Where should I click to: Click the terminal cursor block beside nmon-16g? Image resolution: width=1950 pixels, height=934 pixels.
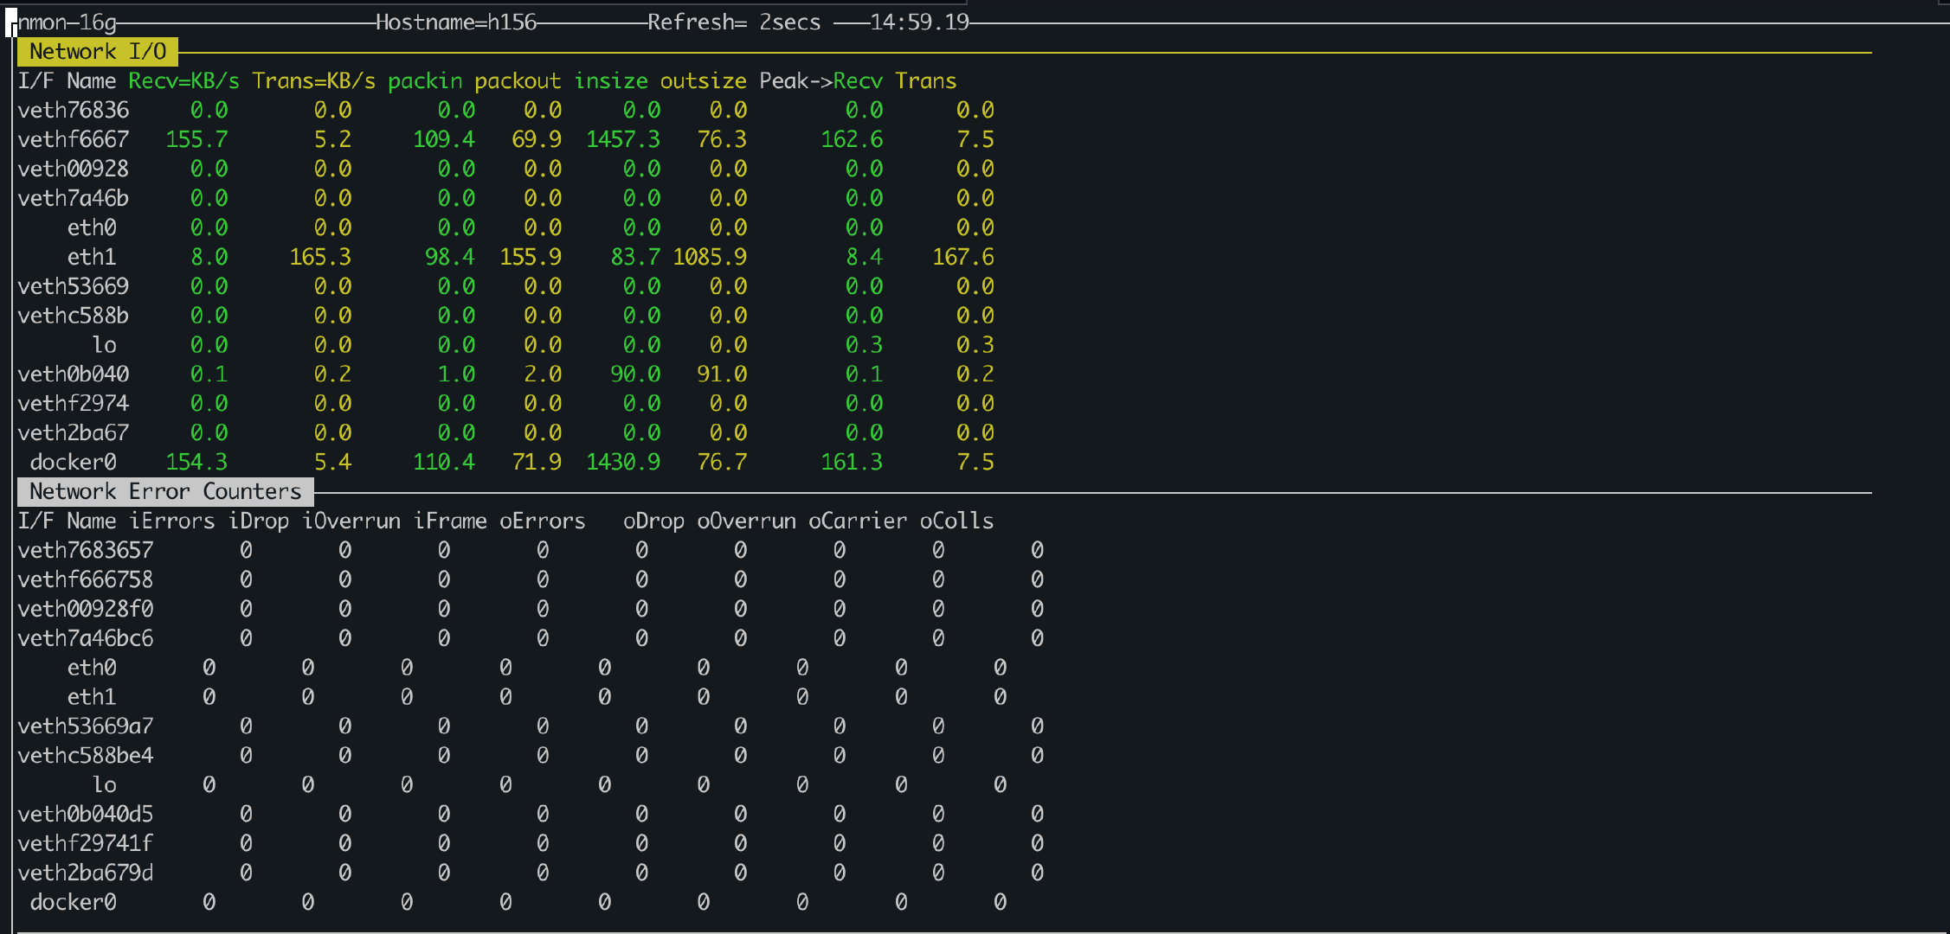(11, 22)
